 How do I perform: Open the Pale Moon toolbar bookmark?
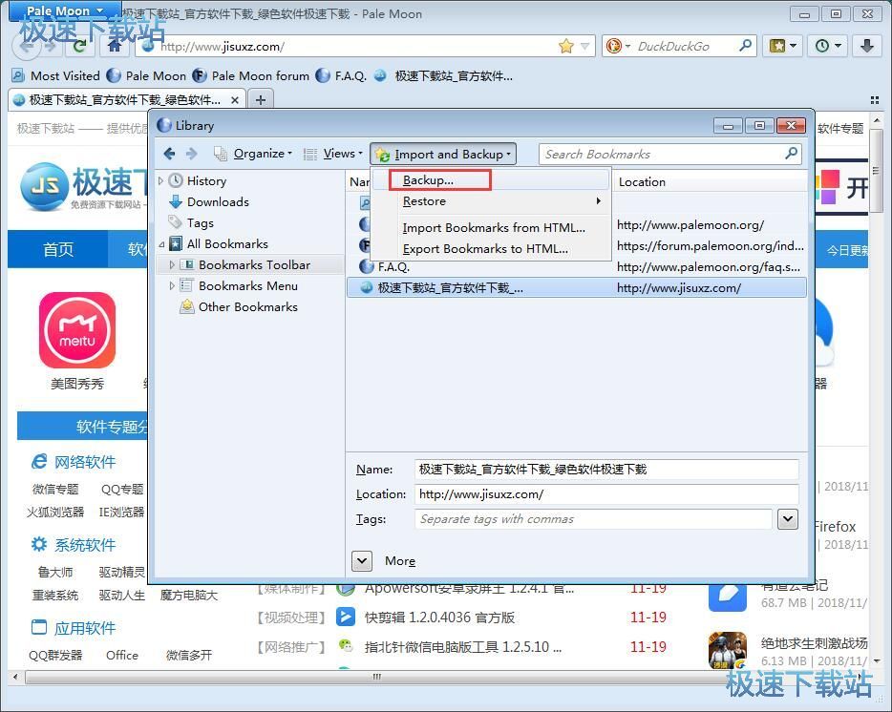[147, 75]
